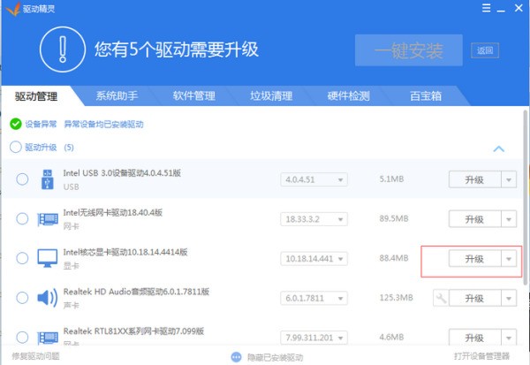The image size is (530, 365).
Task: Collapse the 驱动升级 section chevron
Action: coord(499,148)
